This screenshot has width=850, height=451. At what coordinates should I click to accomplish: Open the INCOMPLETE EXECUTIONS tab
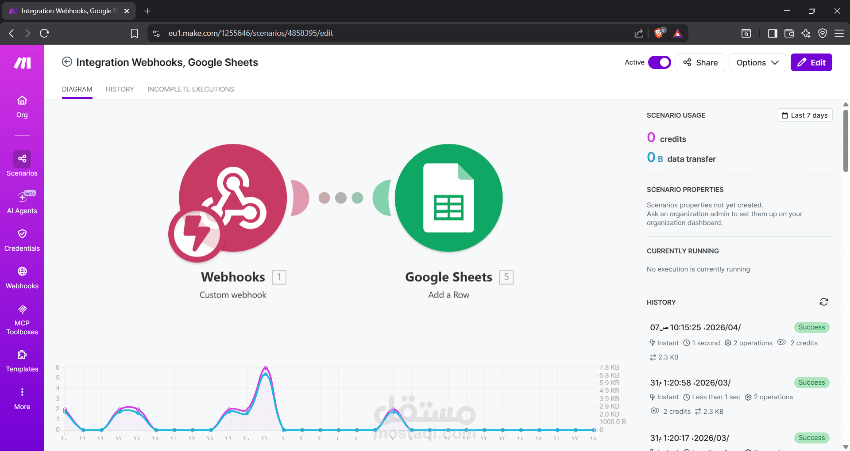pyautogui.click(x=191, y=89)
